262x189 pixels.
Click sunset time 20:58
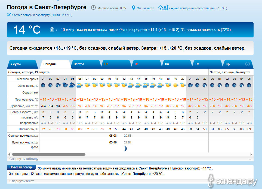(x=128, y=136)
